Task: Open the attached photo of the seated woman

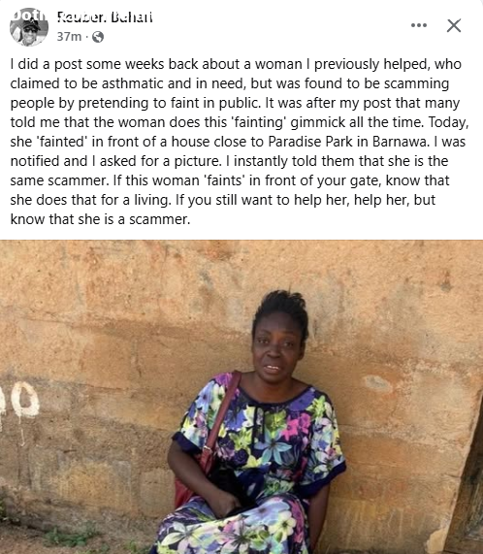Action: (x=241, y=397)
